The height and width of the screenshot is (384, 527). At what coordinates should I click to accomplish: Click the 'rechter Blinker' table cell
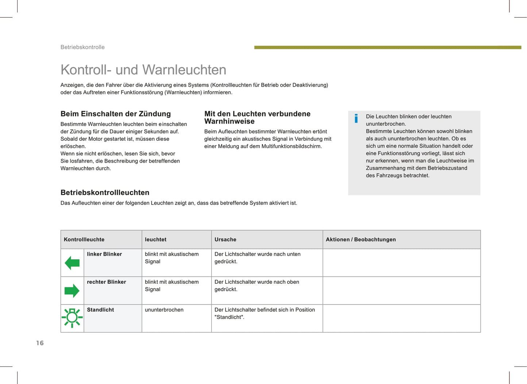113,291
